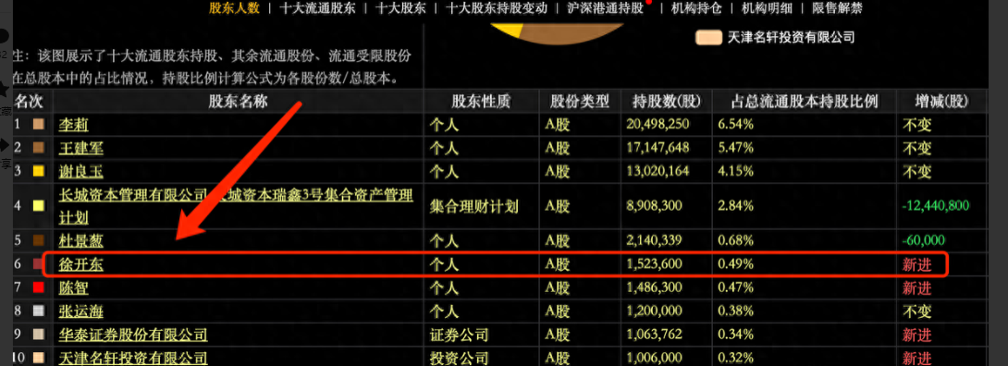Click the 2.84% ratio cell
1008x366 pixels.
[x=735, y=206]
